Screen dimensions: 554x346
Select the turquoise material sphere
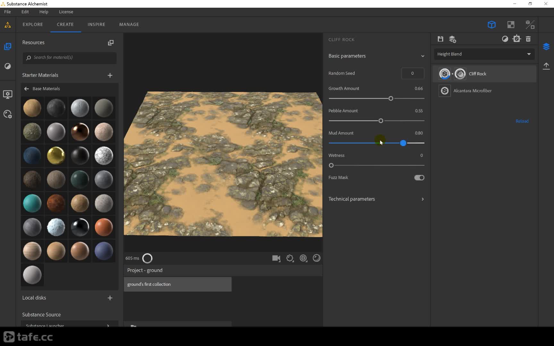click(32, 203)
